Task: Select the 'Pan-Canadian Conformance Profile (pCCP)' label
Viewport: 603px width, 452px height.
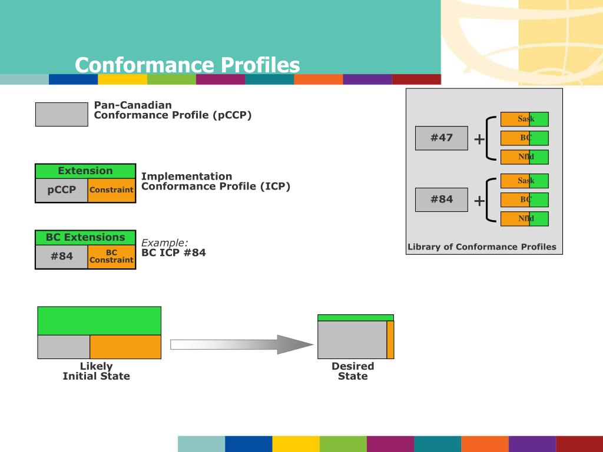Action: click(173, 110)
